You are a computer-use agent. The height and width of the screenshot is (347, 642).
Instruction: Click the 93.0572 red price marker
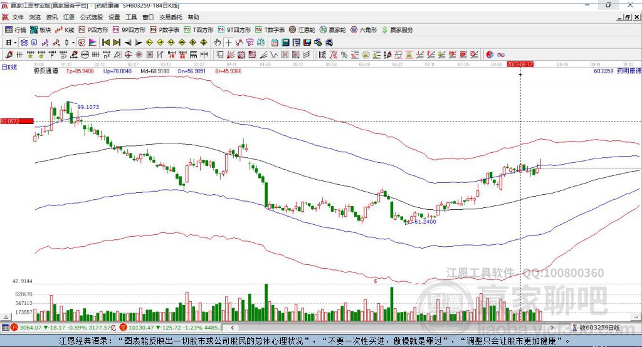point(17,122)
